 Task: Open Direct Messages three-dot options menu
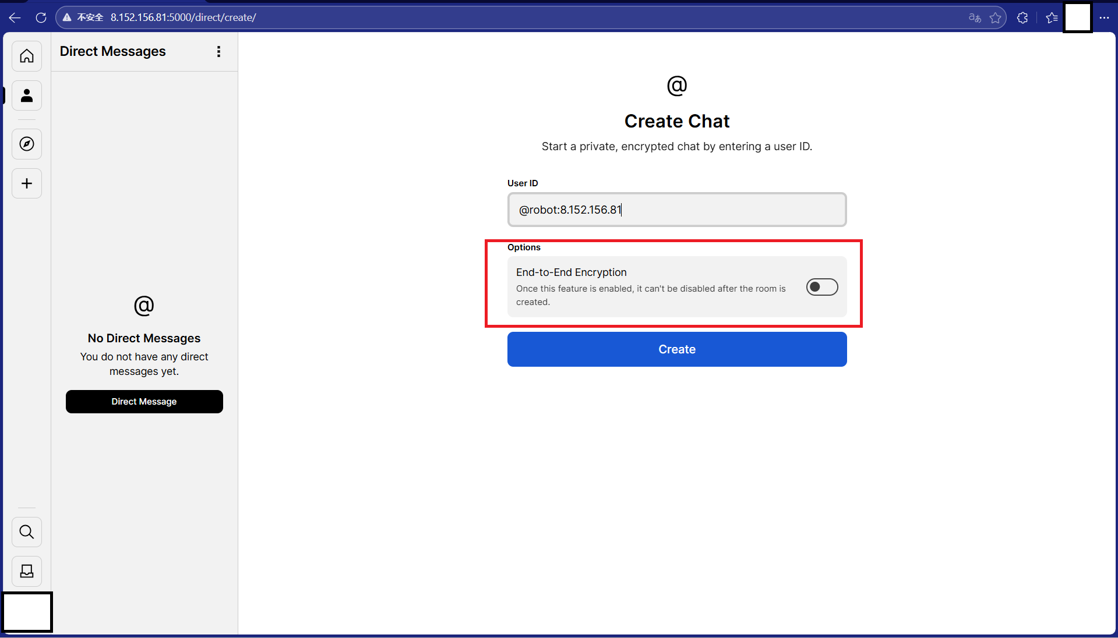pyautogui.click(x=218, y=52)
